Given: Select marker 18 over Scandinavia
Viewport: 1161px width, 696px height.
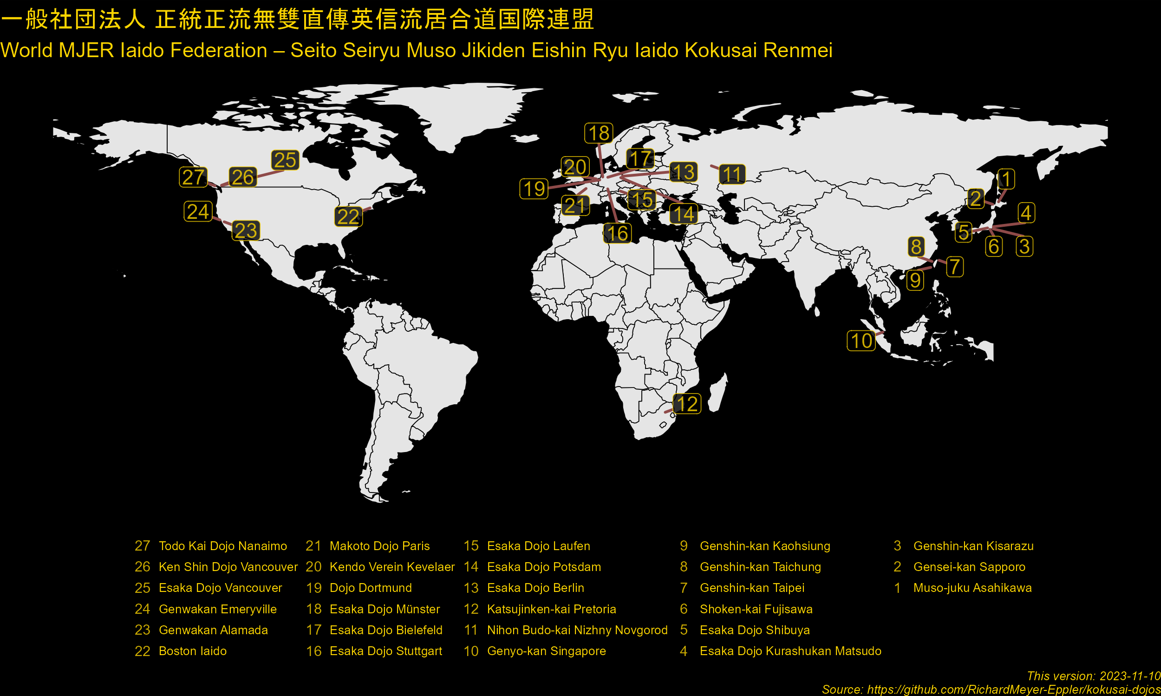Looking at the screenshot, I should click(598, 134).
